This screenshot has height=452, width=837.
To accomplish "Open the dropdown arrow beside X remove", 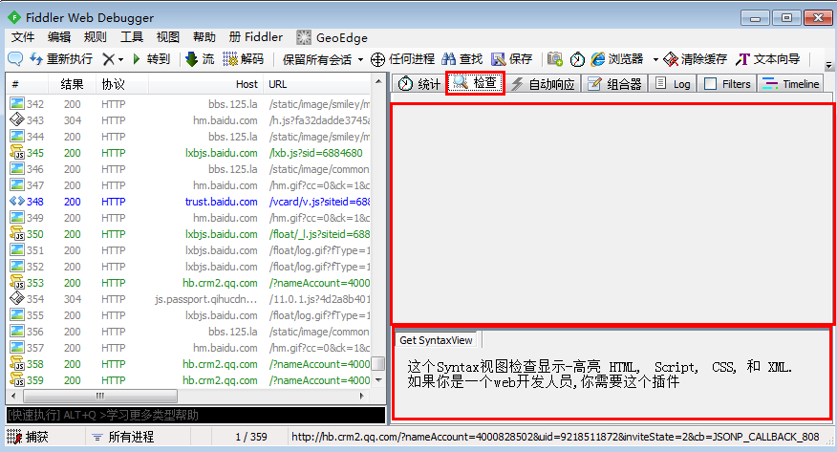I will click(121, 59).
